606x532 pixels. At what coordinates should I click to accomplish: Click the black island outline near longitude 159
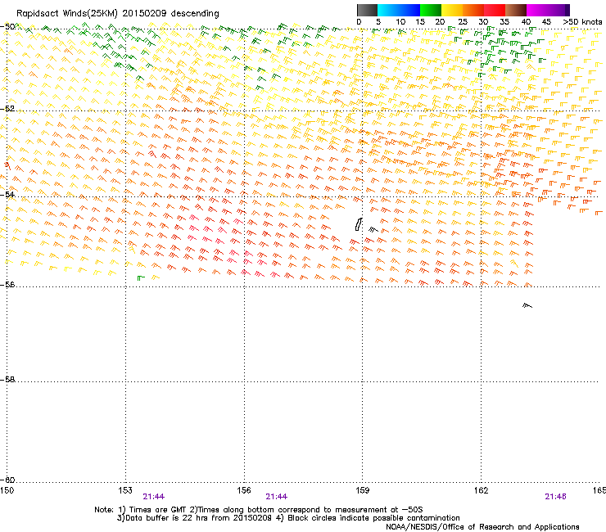[x=358, y=224]
